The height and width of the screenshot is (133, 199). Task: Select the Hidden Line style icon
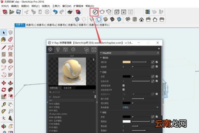click(x=99, y=19)
